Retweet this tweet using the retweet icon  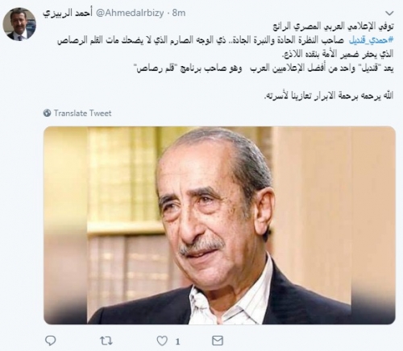coord(106,341)
